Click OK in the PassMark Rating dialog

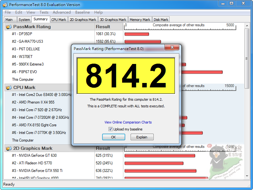click(x=114, y=137)
